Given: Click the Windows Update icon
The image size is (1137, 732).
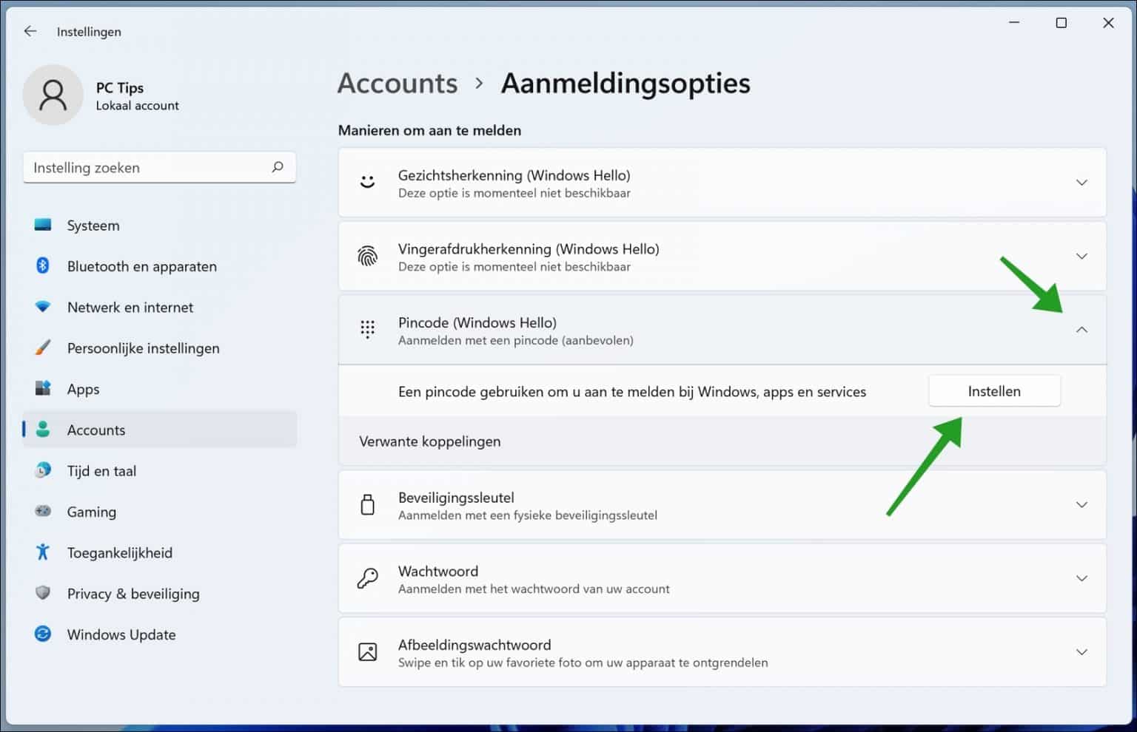Looking at the screenshot, I should [42, 634].
